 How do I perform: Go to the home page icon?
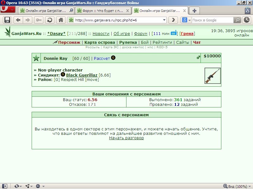pyautogui.click(x=61, y=20)
